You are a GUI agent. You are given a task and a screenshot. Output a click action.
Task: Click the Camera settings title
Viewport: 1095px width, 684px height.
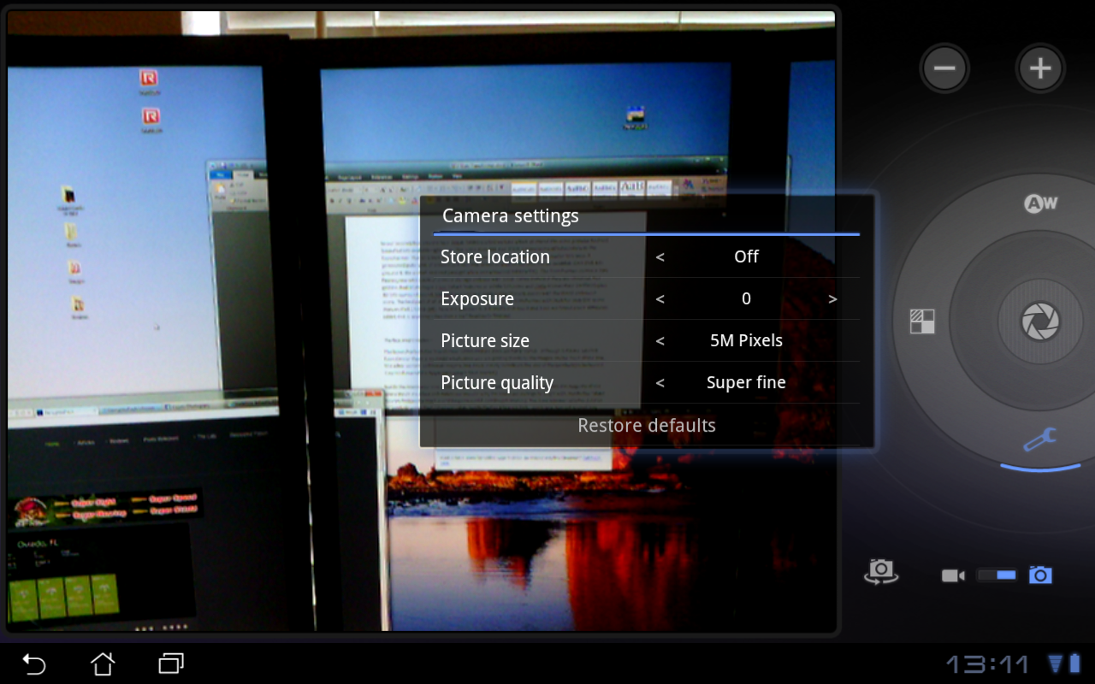(x=511, y=215)
